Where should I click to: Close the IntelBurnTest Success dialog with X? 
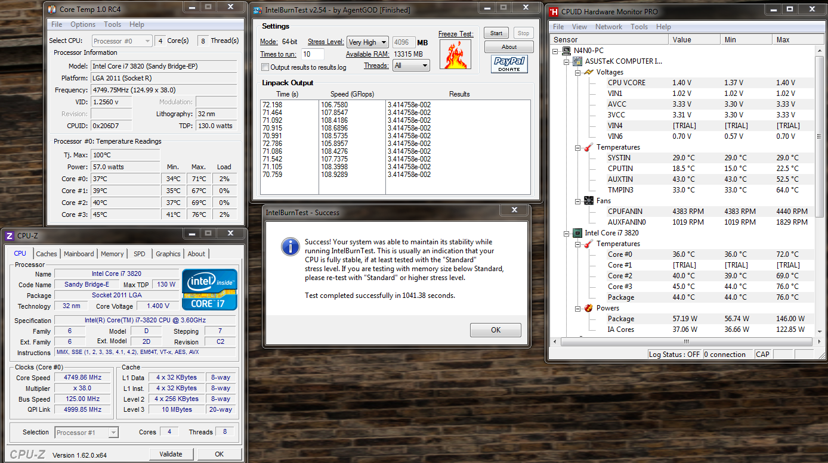tap(515, 210)
